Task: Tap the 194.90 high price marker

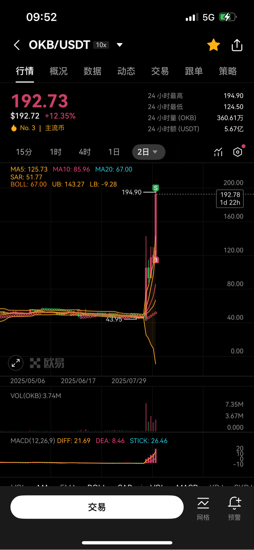Action: tap(132, 192)
